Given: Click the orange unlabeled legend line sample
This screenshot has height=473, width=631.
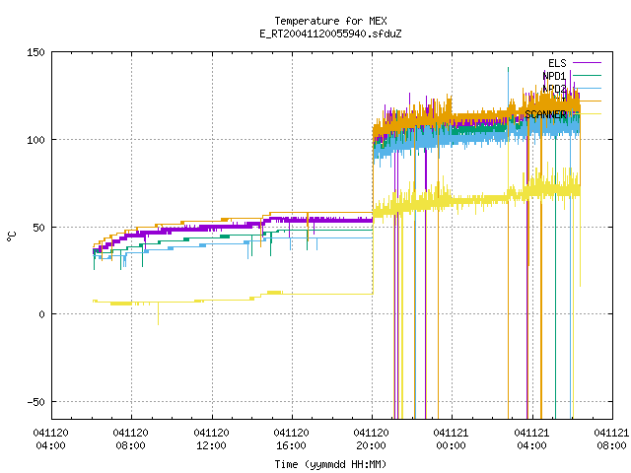Looking at the screenshot, I should pos(587,101).
